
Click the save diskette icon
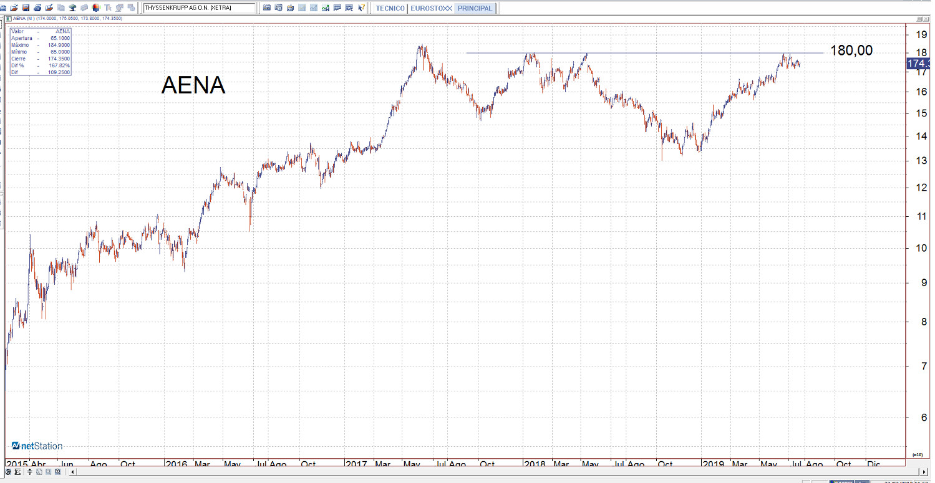(26, 8)
